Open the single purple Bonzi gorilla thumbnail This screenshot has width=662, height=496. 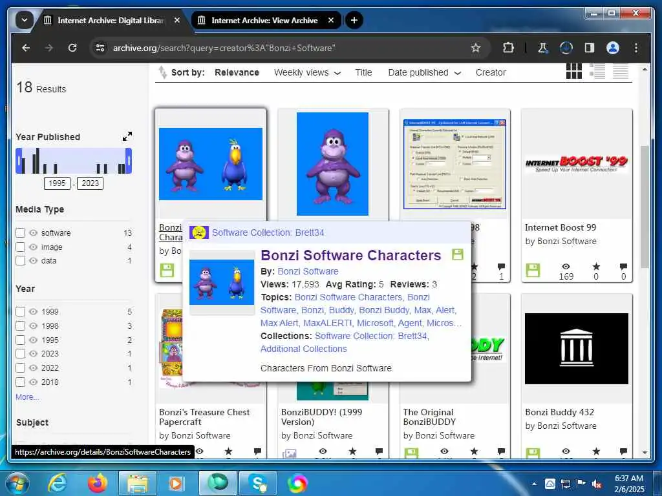(332, 163)
